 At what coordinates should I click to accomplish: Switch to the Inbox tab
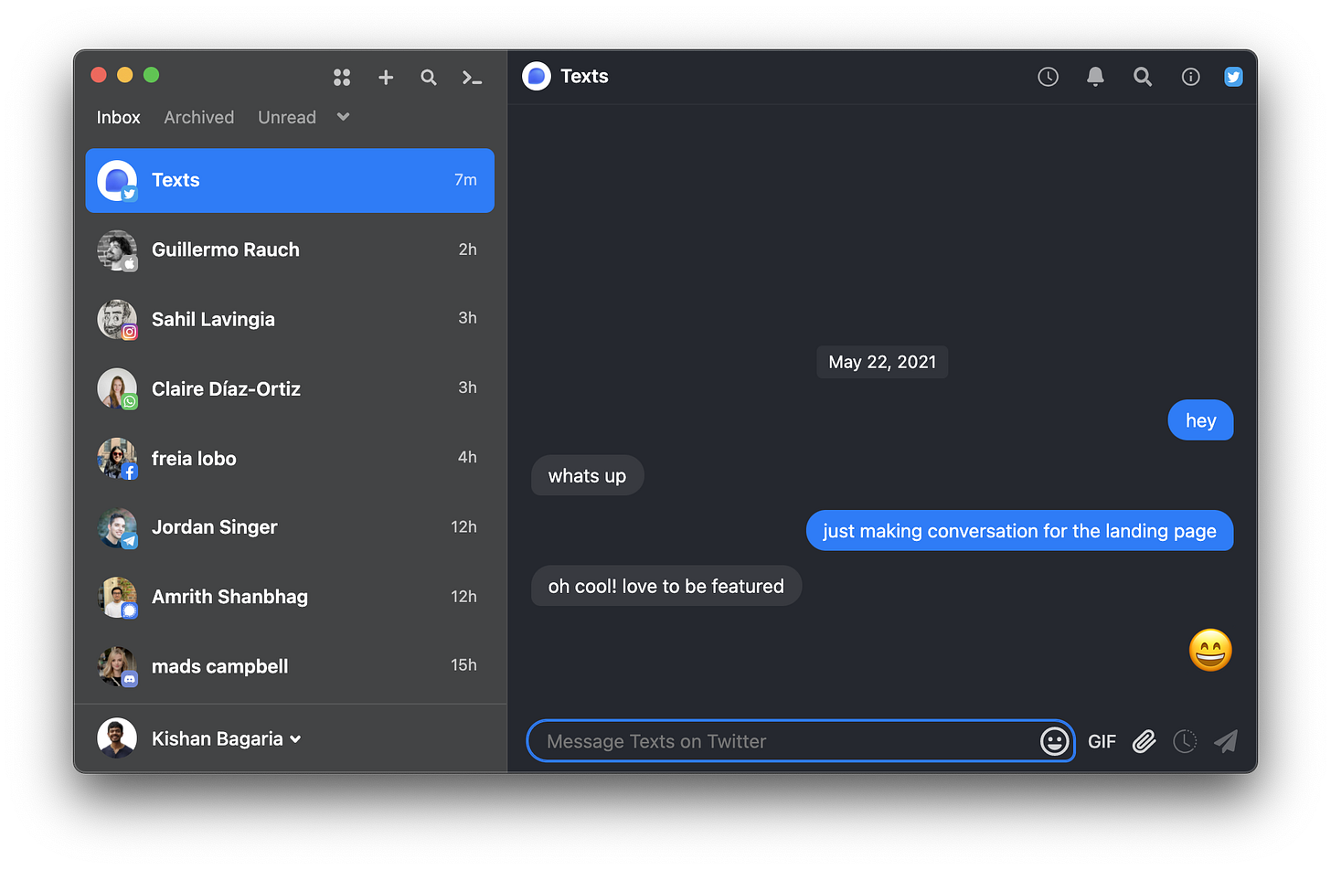click(x=119, y=117)
